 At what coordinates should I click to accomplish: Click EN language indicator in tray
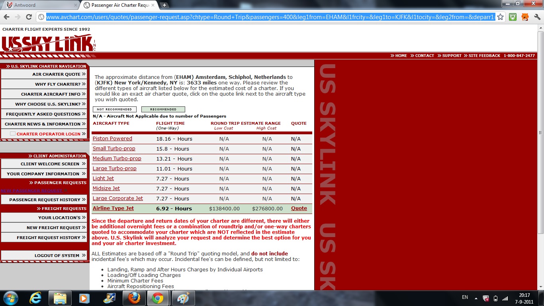pos(465,297)
